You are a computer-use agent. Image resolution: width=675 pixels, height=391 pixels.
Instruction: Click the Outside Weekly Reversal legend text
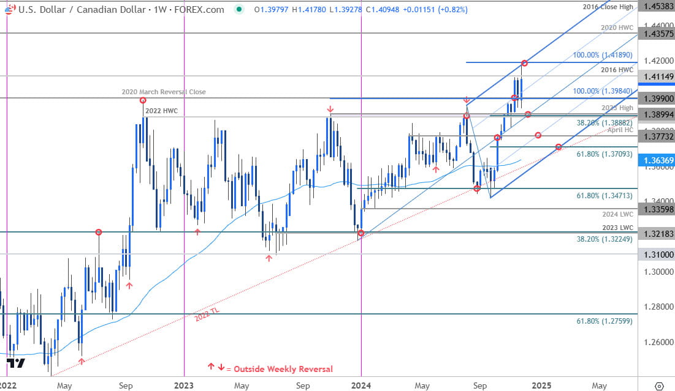285,369
